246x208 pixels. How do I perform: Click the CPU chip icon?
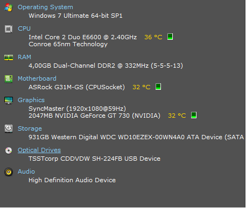(x=9, y=29)
